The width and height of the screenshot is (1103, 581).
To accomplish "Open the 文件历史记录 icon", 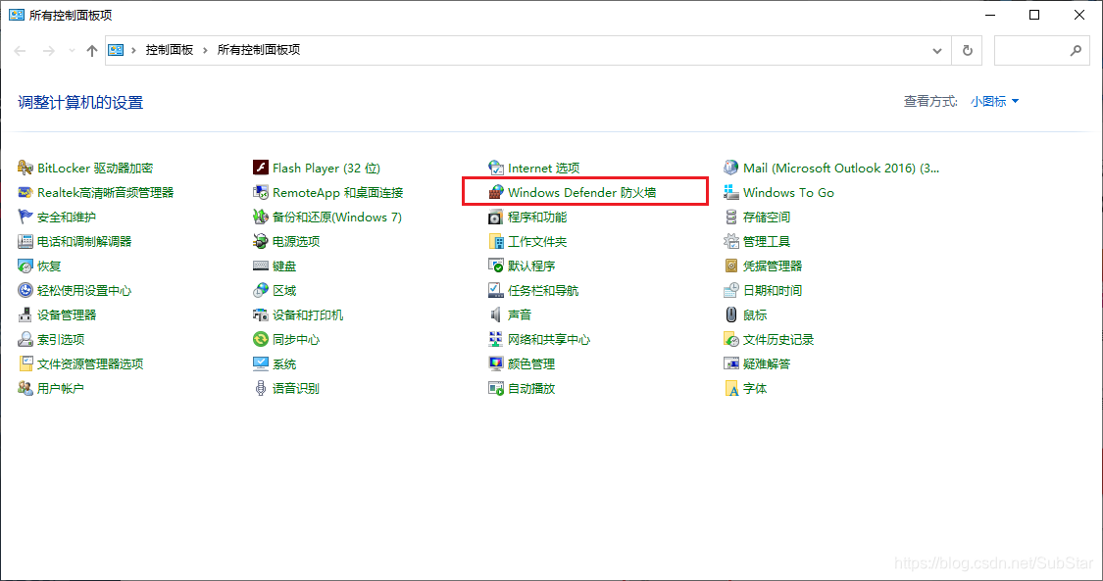I will [731, 339].
